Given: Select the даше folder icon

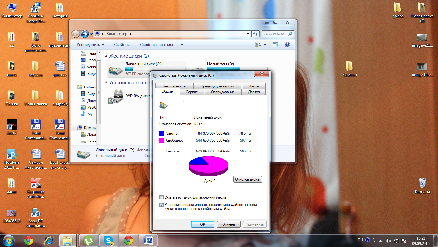Looking at the screenshot, I should pyautogui.click(x=12, y=186).
